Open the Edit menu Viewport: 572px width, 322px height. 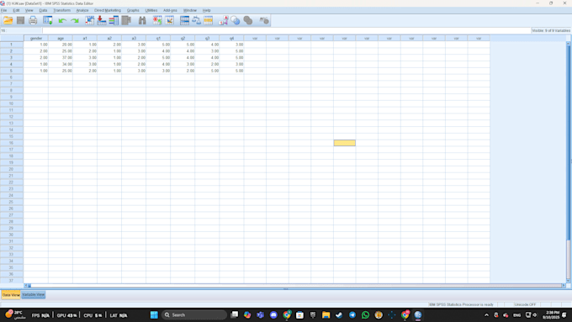[16, 10]
